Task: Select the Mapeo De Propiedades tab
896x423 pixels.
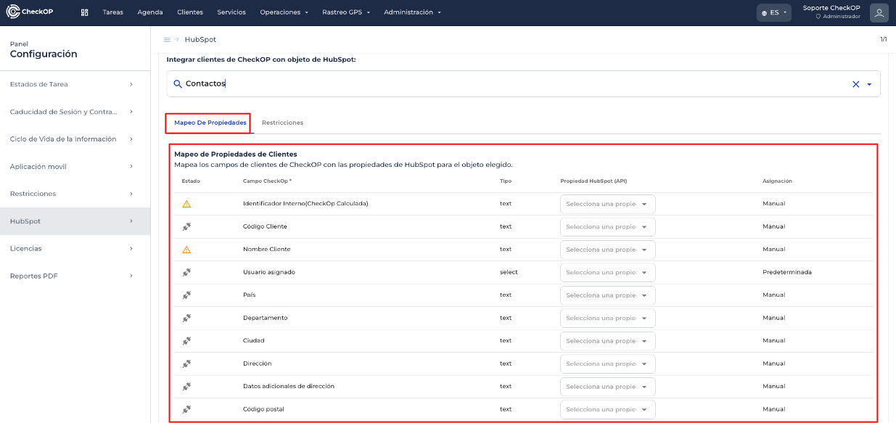Action: (210, 123)
